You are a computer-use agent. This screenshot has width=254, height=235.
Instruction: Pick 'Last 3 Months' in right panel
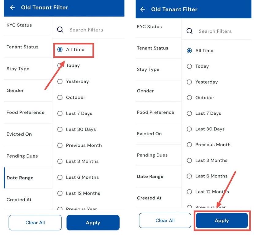pos(189,160)
